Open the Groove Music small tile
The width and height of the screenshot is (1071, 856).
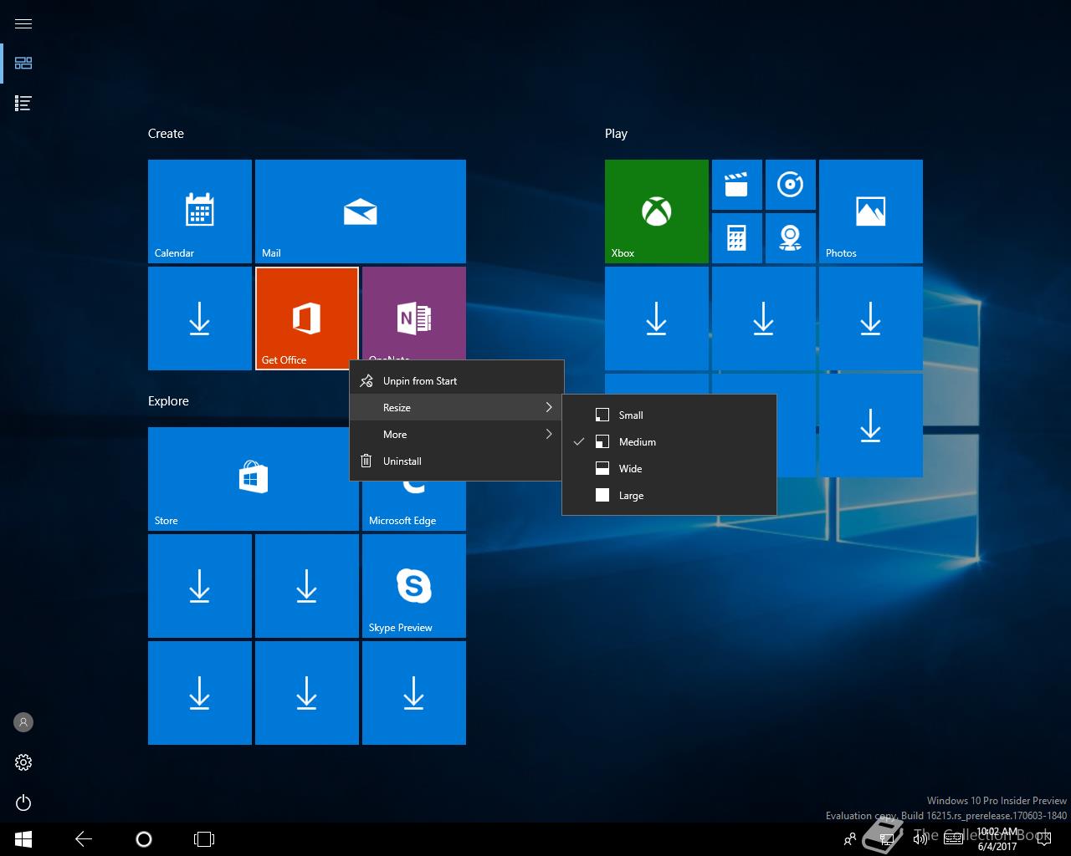(x=791, y=185)
